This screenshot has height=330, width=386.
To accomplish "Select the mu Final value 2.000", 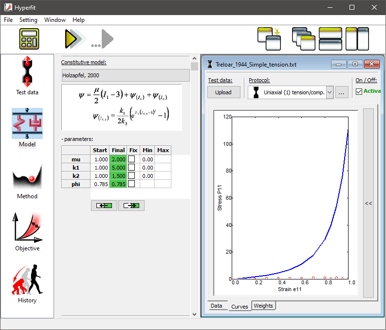I will click(x=118, y=159).
